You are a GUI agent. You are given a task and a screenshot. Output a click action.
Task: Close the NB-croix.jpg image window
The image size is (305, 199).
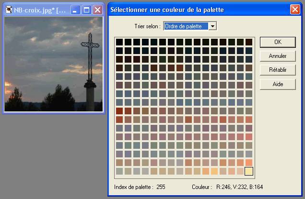[x=97, y=10]
